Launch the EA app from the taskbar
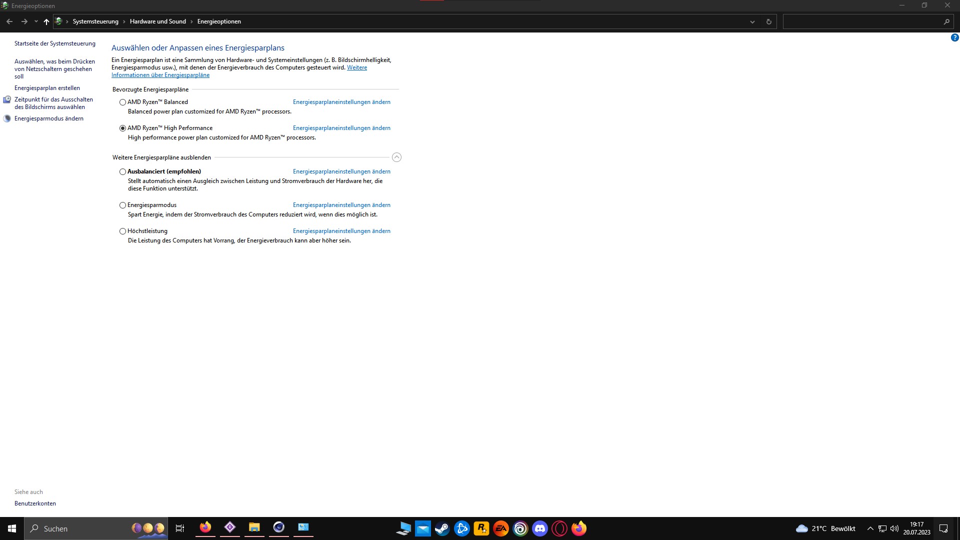Viewport: 960px width, 540px height. click(x=501, y=528)
